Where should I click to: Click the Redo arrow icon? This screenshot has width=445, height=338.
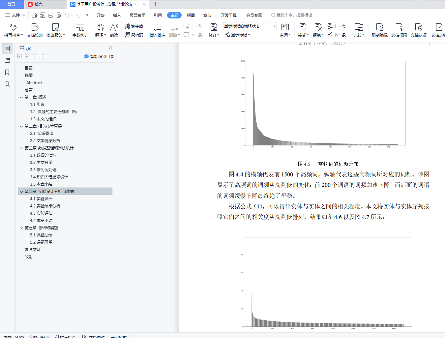click(x=78, y=15)
